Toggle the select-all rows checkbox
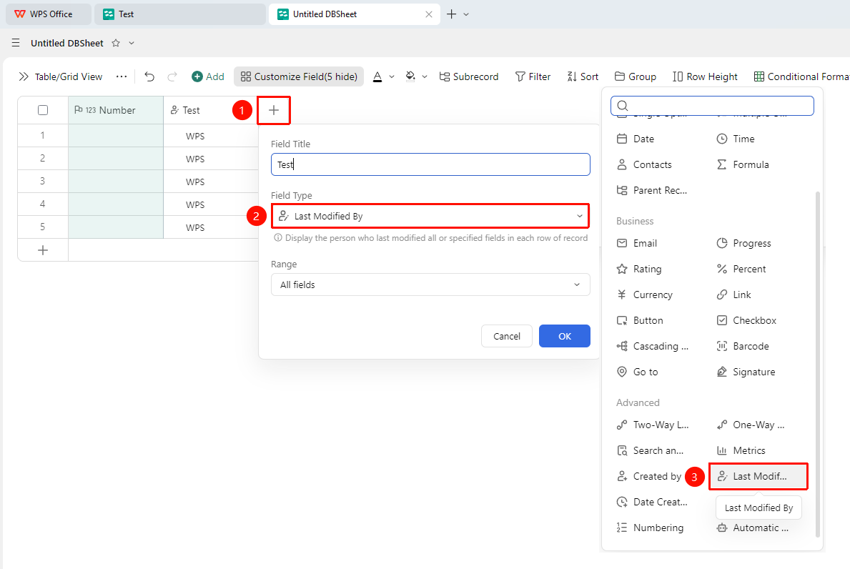 (x=43, y=110)
